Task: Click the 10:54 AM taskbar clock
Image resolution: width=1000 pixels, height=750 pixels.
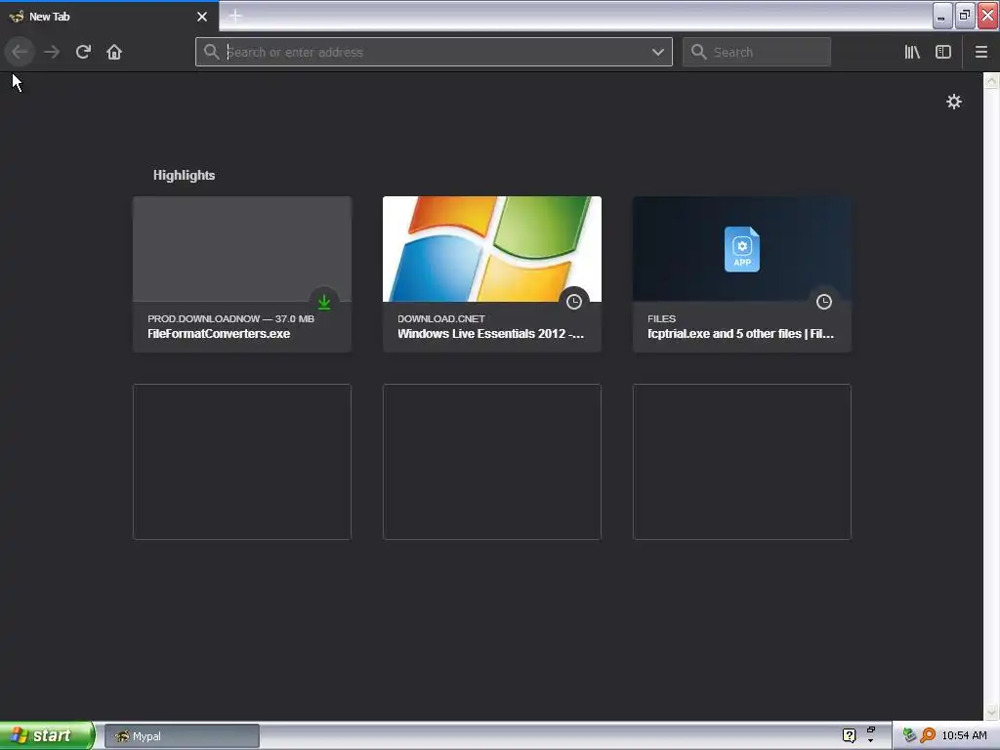Action: coord(964,735)
